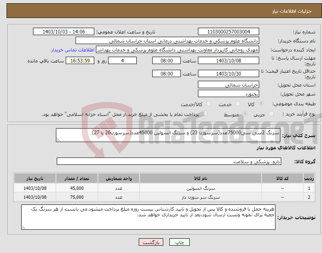
Task: Click the تاریخ نیاز column header
Action: click(x=35, y=178)
